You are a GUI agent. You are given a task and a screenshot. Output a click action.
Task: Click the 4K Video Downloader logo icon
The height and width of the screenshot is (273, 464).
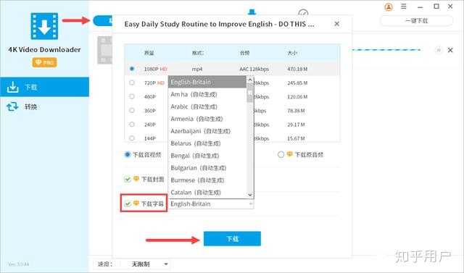44,26
